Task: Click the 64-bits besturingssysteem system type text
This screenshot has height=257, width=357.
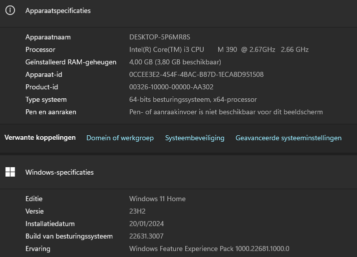Action: click(193, 99)
